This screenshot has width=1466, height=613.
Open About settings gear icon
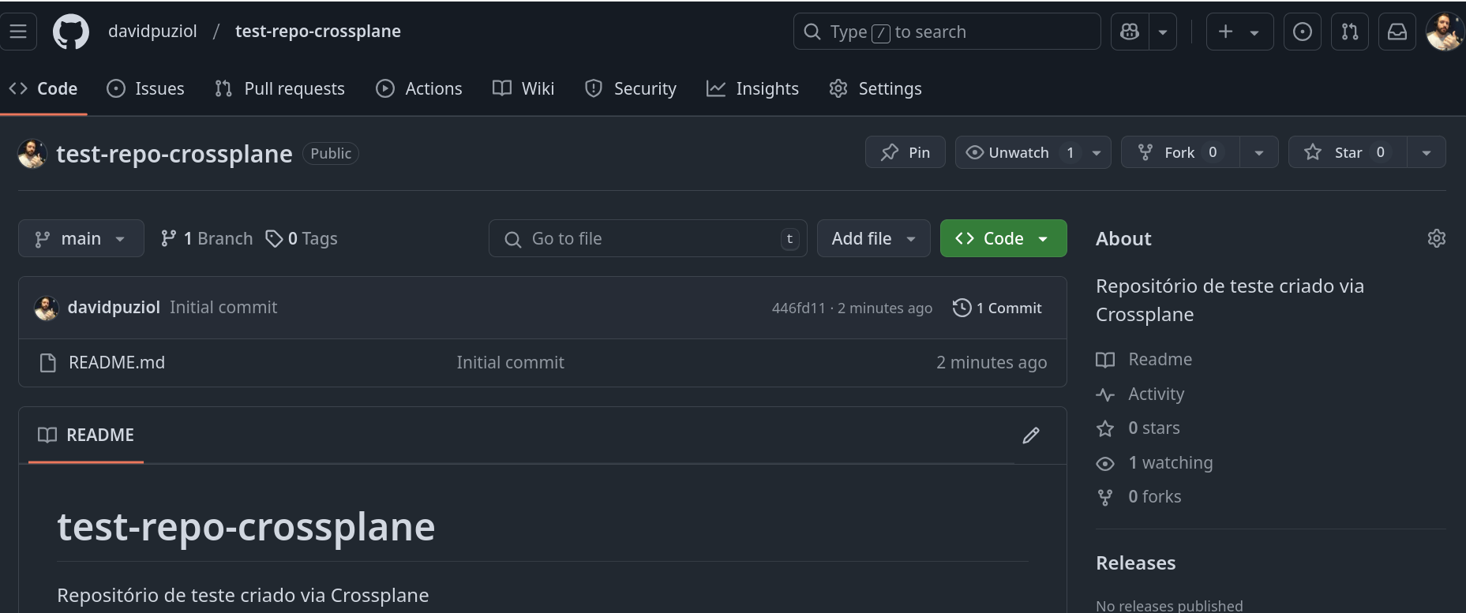(x=1436, y=238)
